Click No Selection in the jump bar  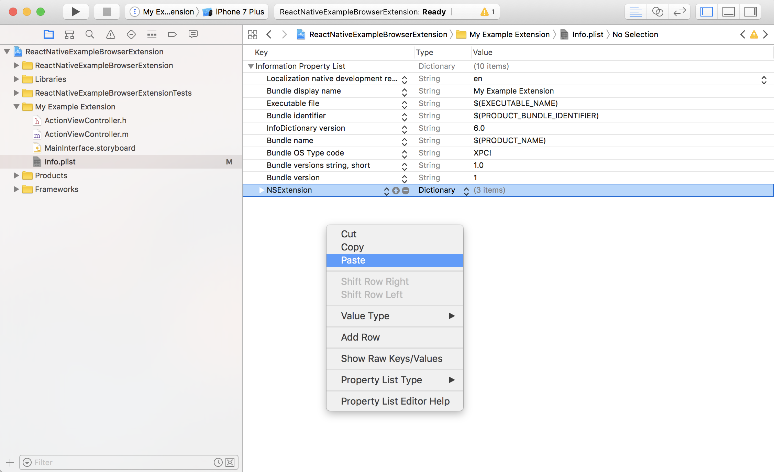click(x=635, y=34)
